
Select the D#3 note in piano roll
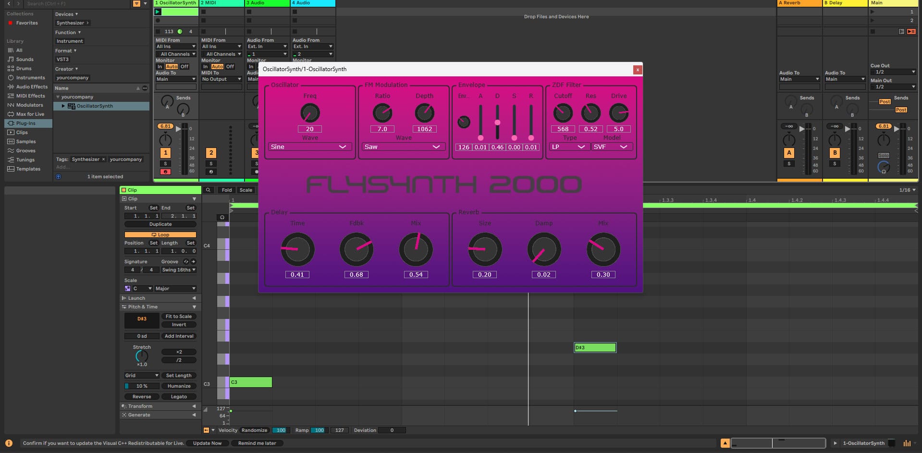pos(595,348)
